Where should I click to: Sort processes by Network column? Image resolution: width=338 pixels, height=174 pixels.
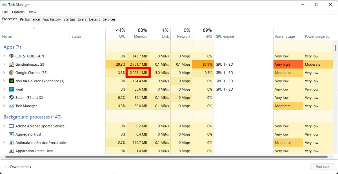(181, 34)
